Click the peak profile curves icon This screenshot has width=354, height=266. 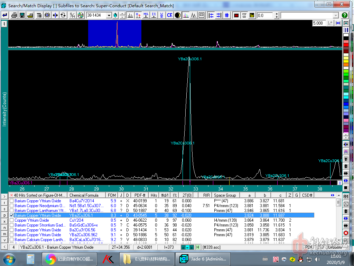(x=194, y=15)
